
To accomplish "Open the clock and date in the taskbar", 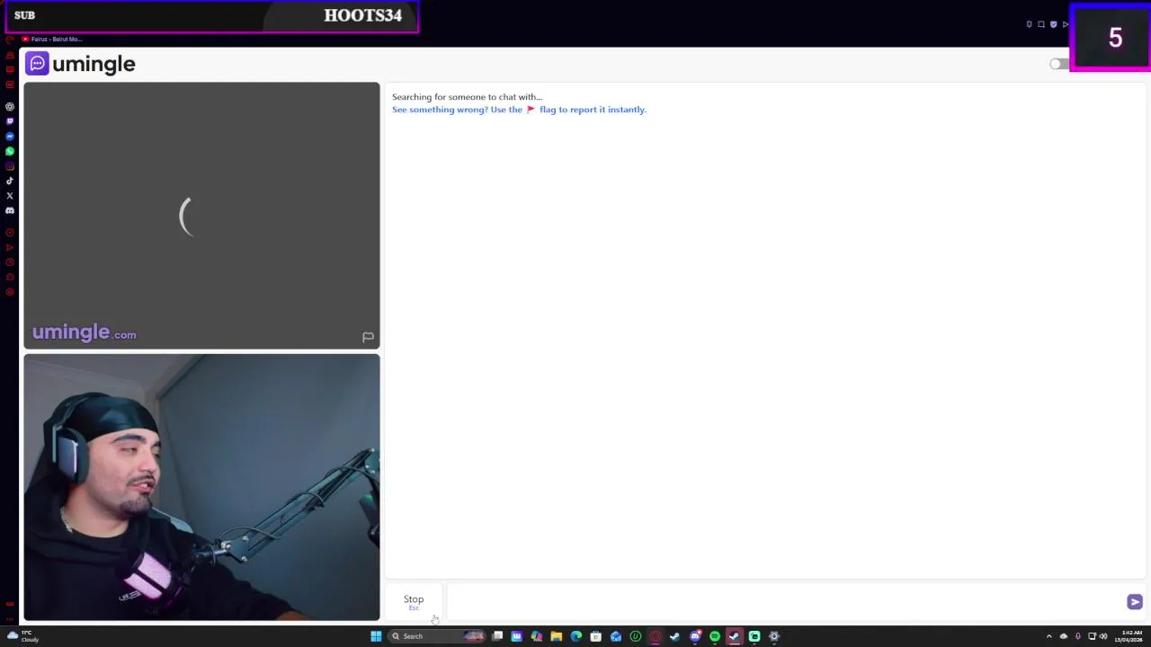I will click(x=1130, y=636).
